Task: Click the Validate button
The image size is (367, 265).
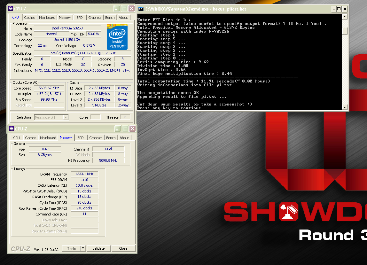Action: 98,248
